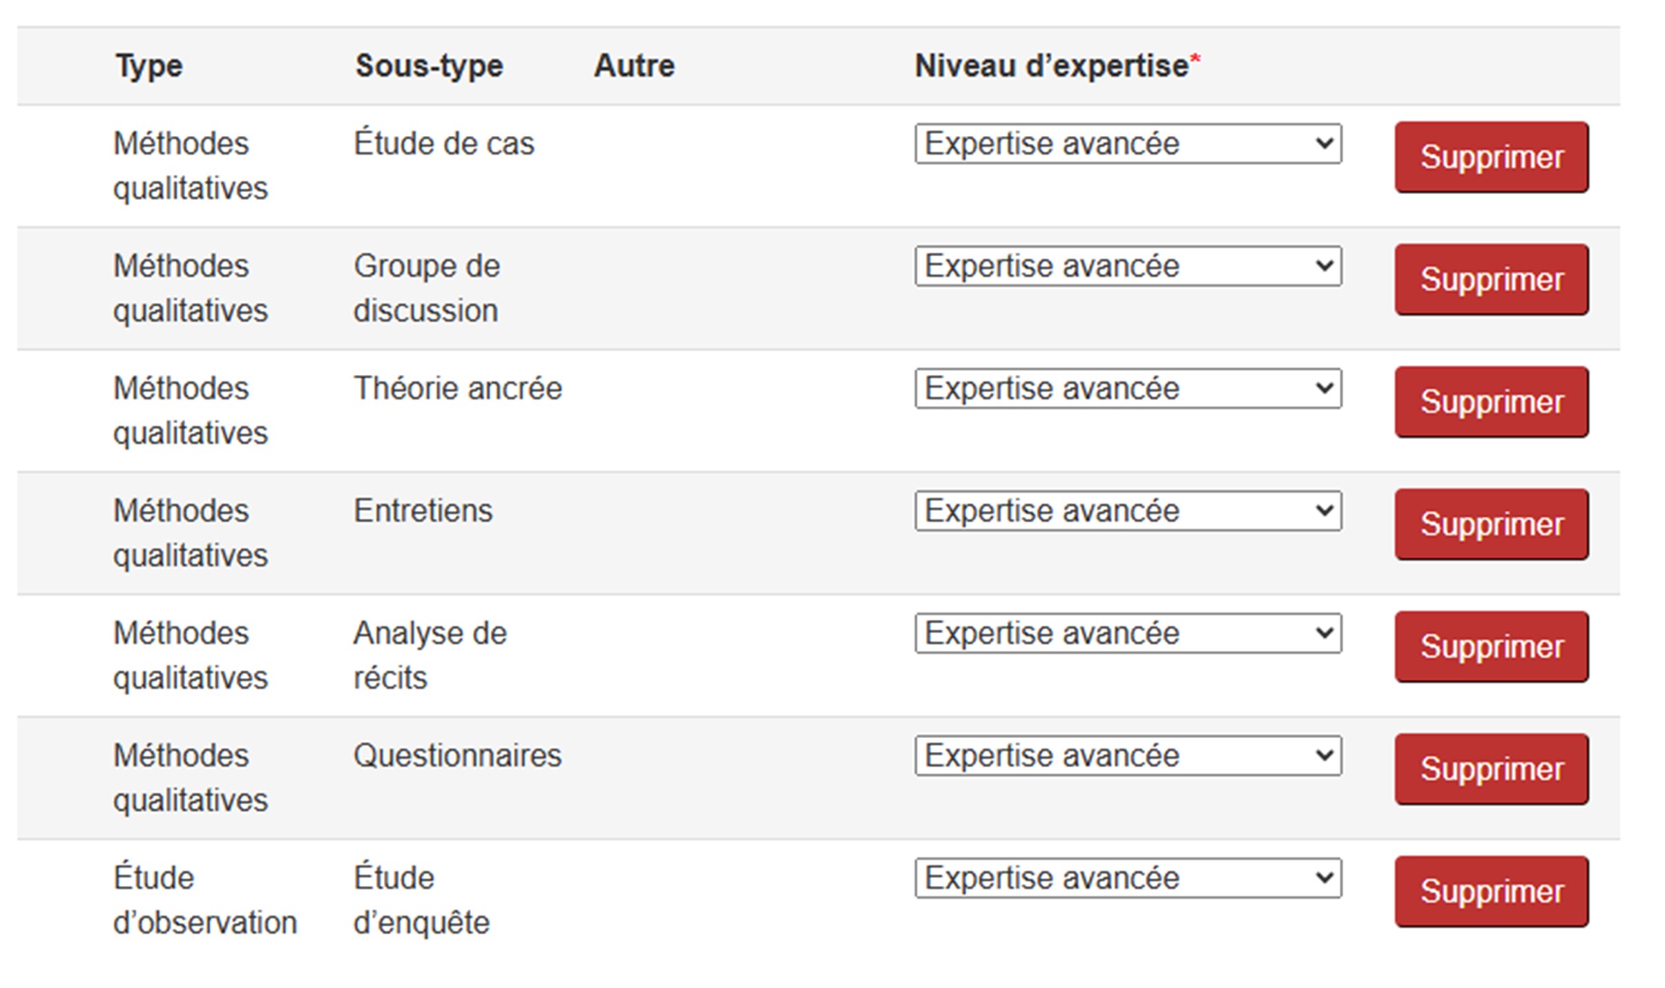Delete the Étude de cas row

pos(1491,157)
